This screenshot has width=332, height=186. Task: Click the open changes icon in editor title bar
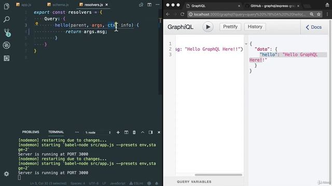[x=141, y=5]
